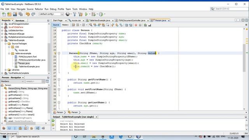This screenshot has height=140, width=249.
Task: Click the Source view button
Action: tap(56, 25)
